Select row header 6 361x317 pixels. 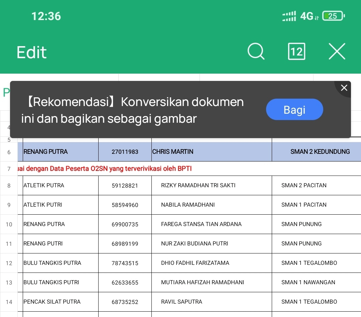coord(9,152)
